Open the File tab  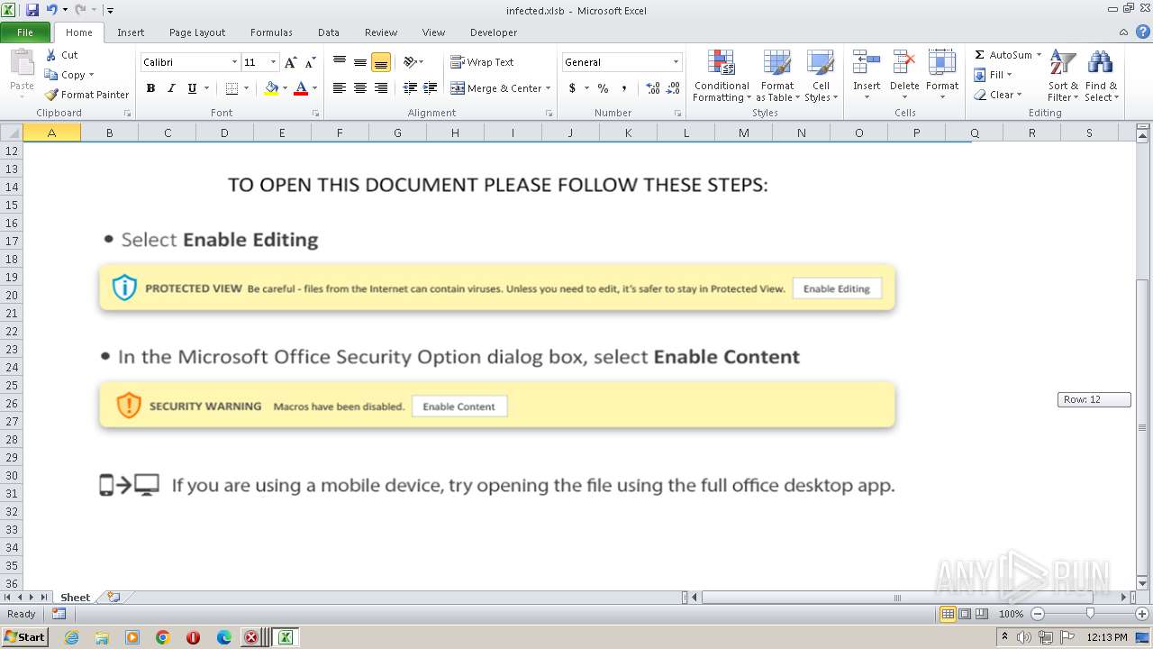click(x=25, y=32)
